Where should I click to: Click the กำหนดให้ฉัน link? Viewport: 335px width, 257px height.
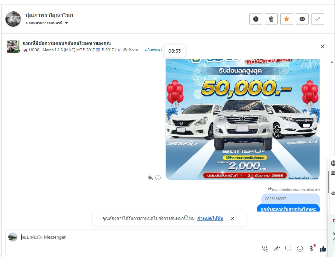click(x=210, y=218)
